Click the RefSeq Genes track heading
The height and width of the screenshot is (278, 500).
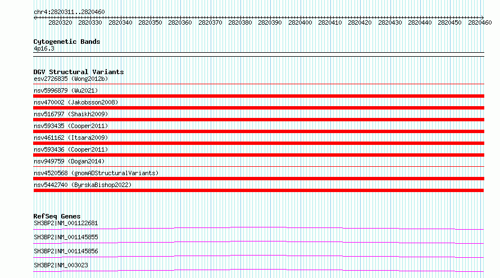click(57, 216)
